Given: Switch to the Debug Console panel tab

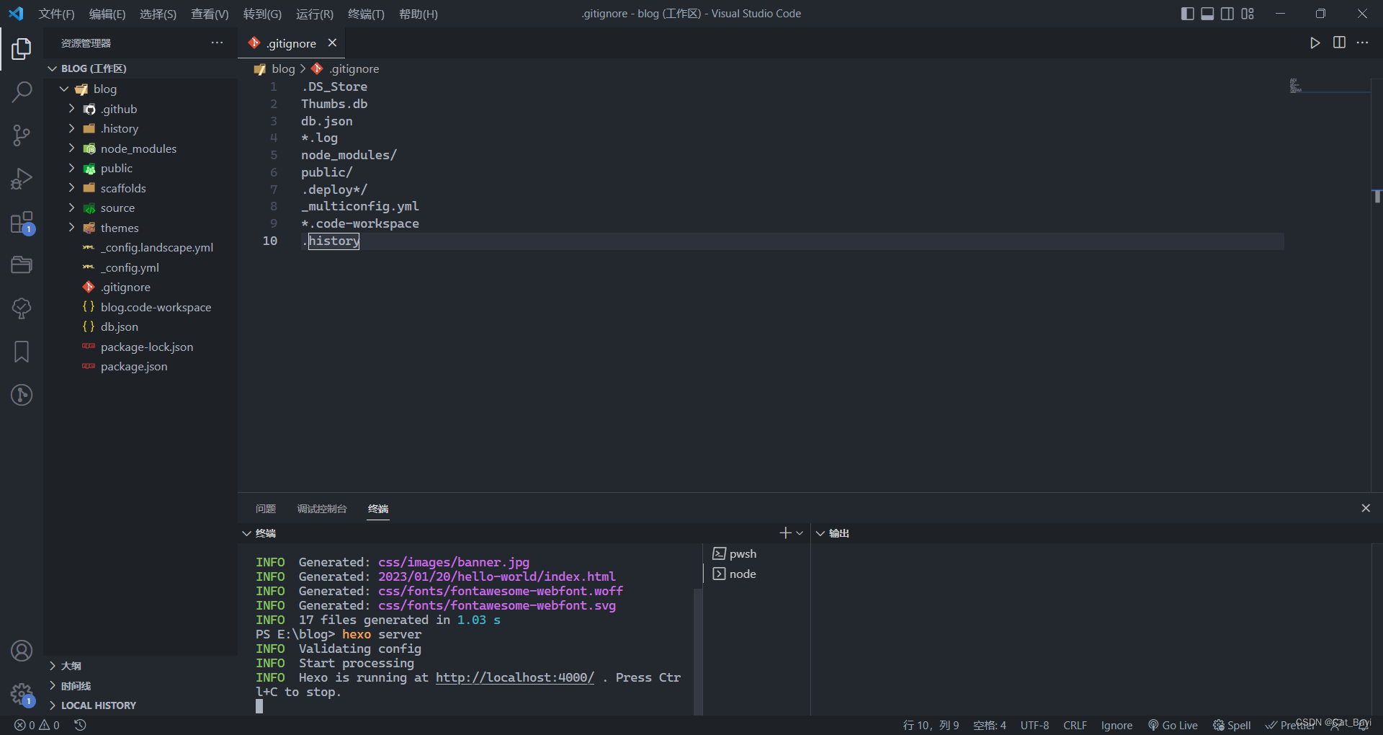Looking at the screenshot, I should (x=322, y=509).
